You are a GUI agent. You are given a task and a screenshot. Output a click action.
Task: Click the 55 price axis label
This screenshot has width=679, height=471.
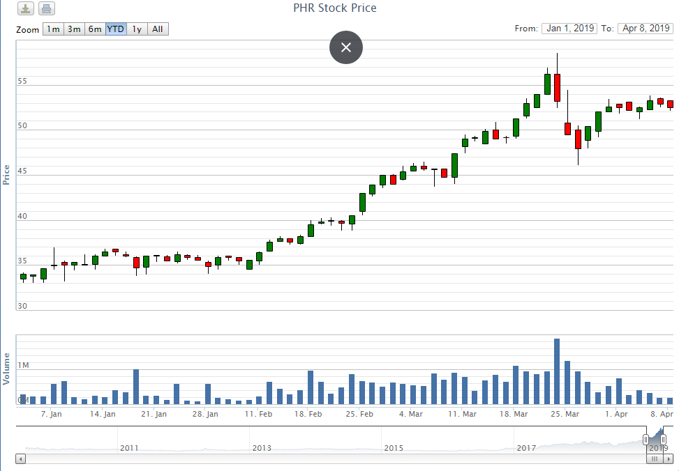click(x=22, y=81)
